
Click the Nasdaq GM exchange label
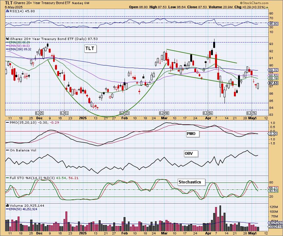(80, 3)
